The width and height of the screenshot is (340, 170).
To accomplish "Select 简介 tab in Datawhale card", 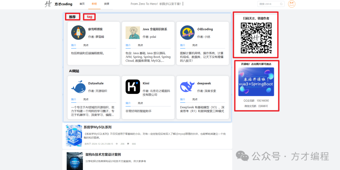I will 73,99.
